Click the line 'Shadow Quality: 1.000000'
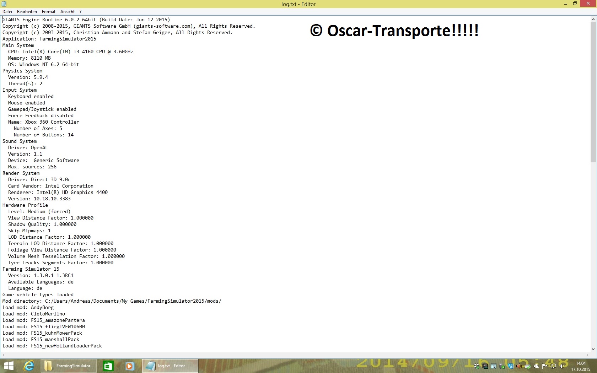This screenshot has height=373, width=597. (42, 225)
